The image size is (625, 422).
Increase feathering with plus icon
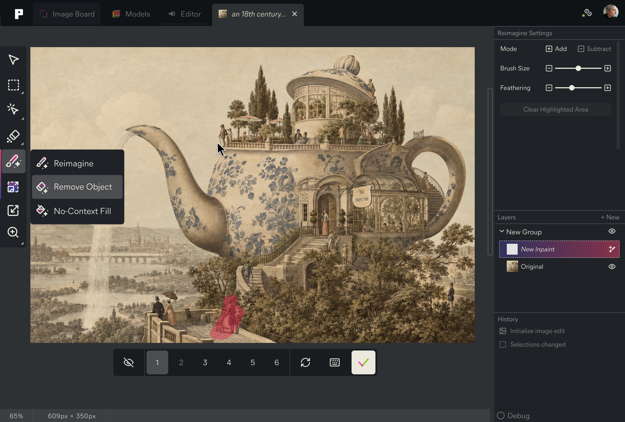point(608,88)
